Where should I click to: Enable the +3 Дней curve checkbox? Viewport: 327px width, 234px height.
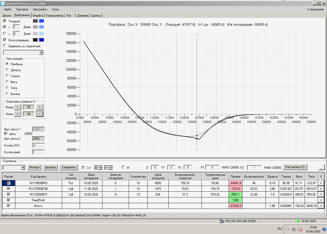[5, 34]
